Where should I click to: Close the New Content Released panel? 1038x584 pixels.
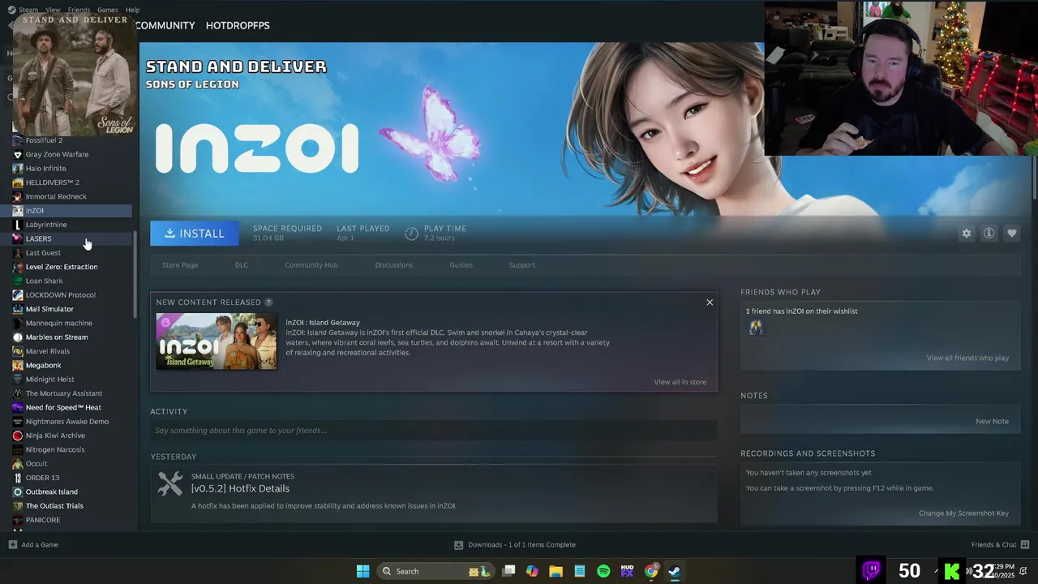(710, 303)
